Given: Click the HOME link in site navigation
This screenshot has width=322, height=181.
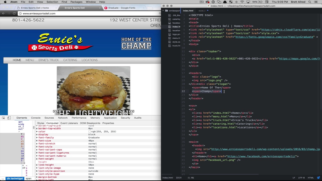Looking at the screenshot, I should [17, 60].
